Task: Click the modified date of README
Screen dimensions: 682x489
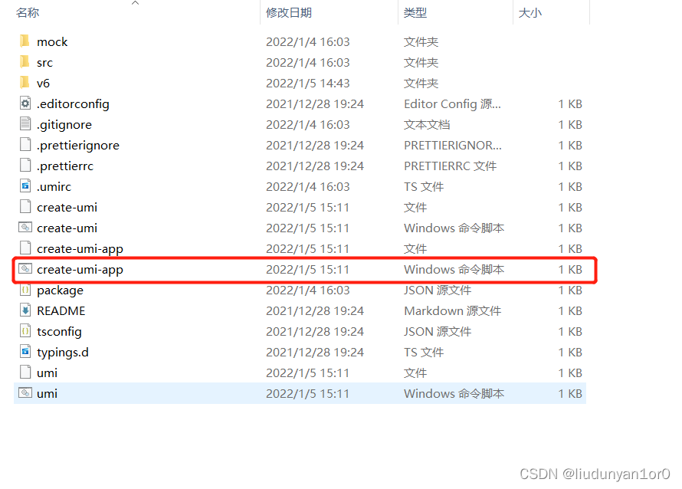Action: click(x=315, y=311)
